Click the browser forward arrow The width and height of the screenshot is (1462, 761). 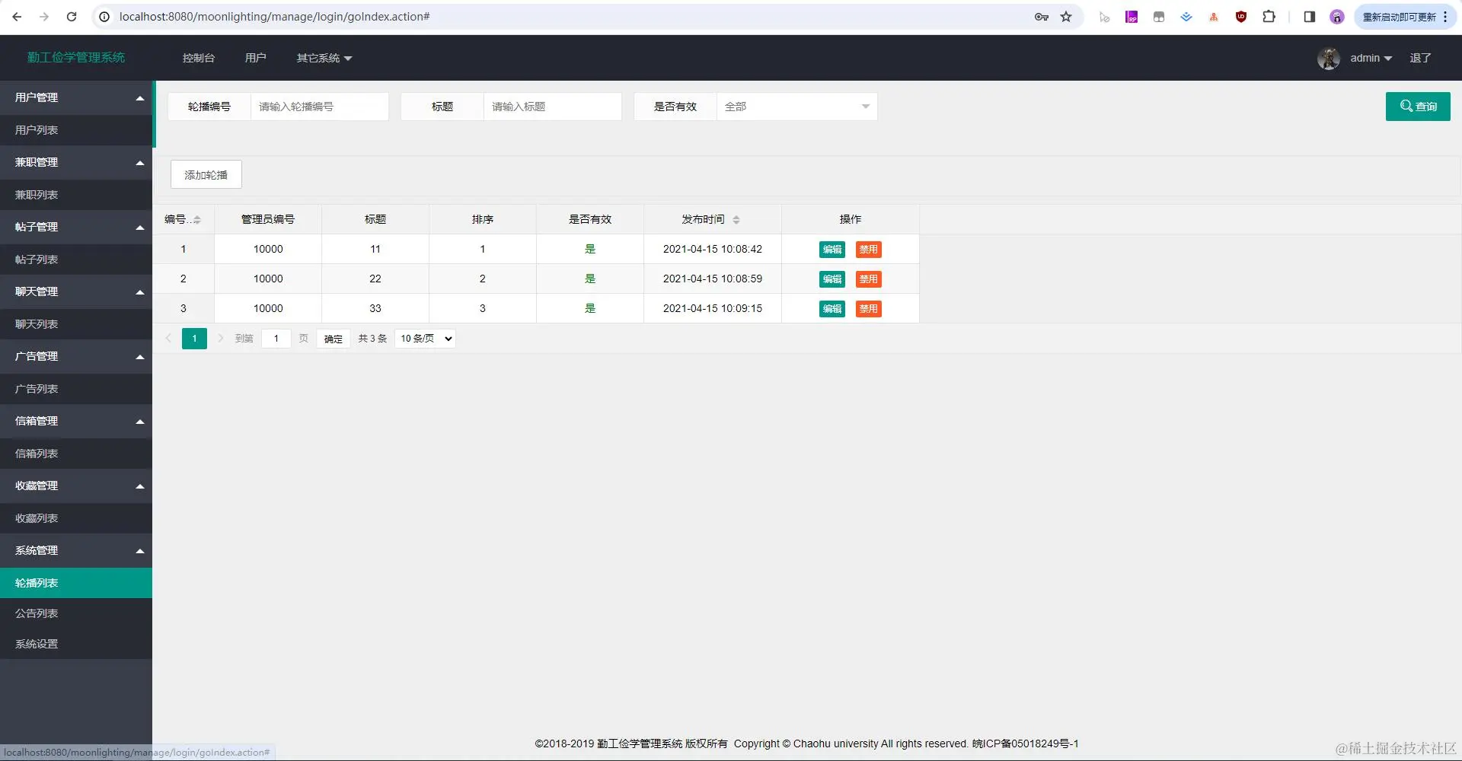(44, 17)
